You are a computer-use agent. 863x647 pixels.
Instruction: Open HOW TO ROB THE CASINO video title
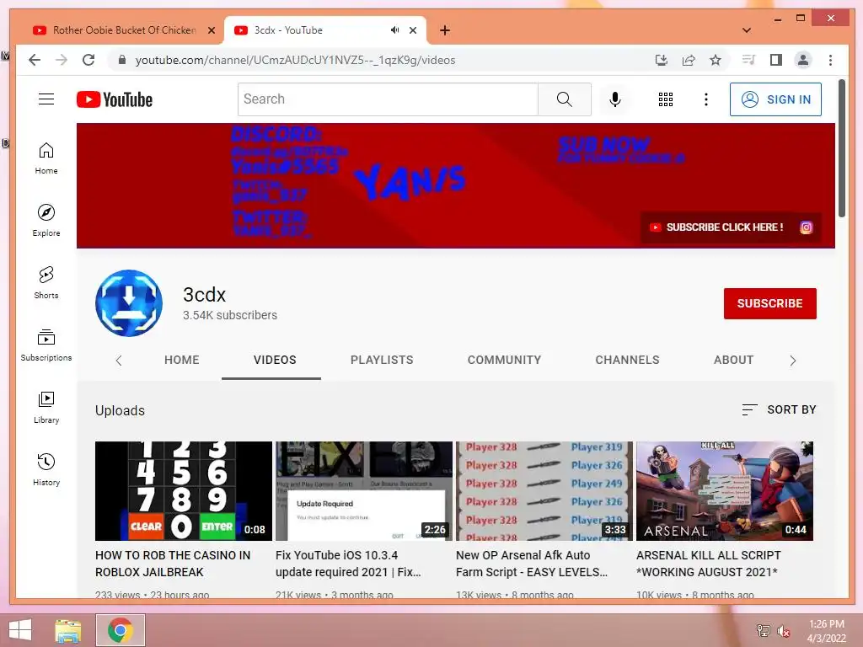[173, 564]
